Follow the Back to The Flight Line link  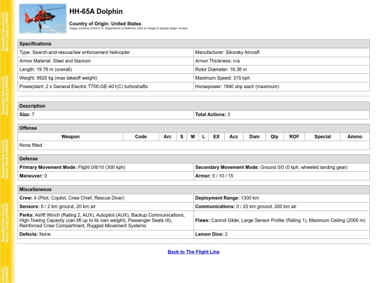(193, 252)
